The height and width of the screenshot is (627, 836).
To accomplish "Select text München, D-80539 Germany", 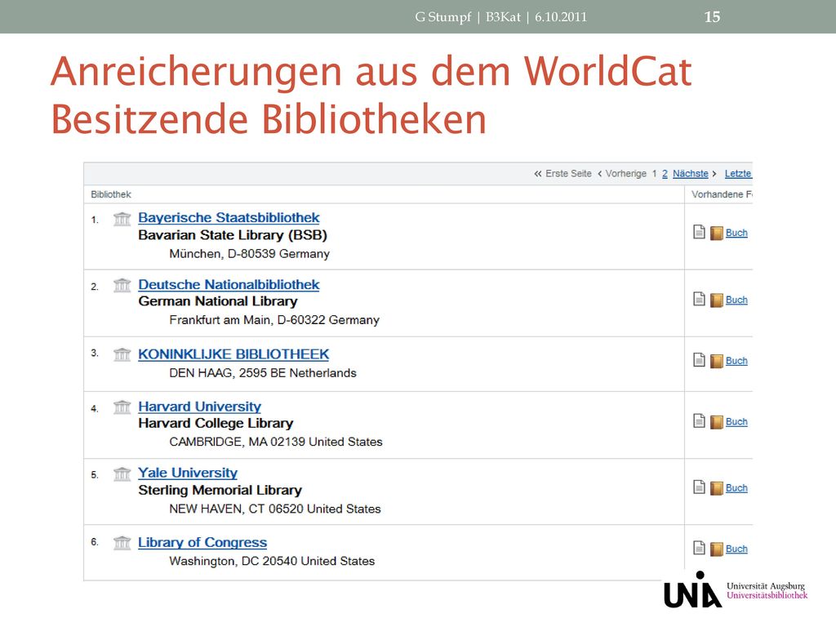I will tap(250, 254).
